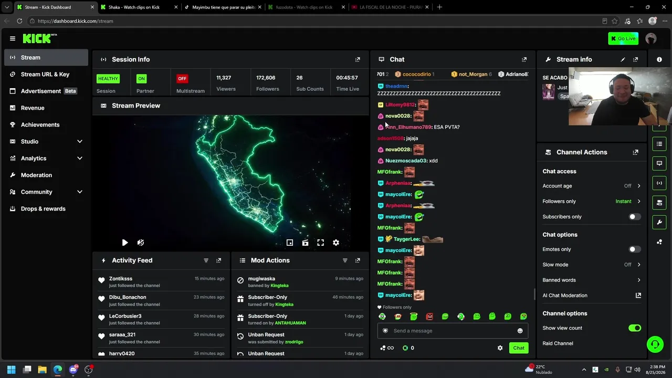
Task: Open the Windows Start menu
Action: pyautogui.click(x=11, y=370)
